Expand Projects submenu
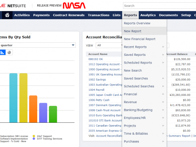This screenshot has height=147, width=196. click(145, 126)
